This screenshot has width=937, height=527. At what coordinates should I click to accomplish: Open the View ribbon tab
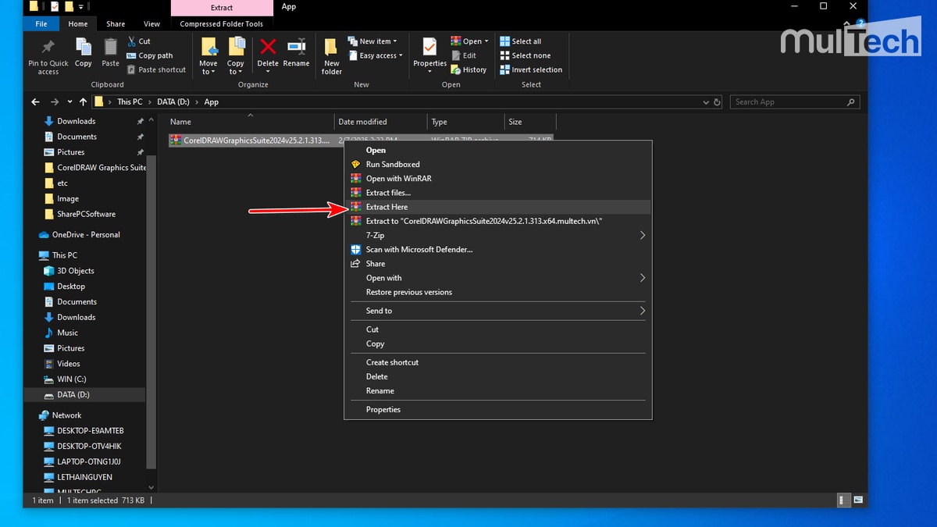[x=151, y=24]
